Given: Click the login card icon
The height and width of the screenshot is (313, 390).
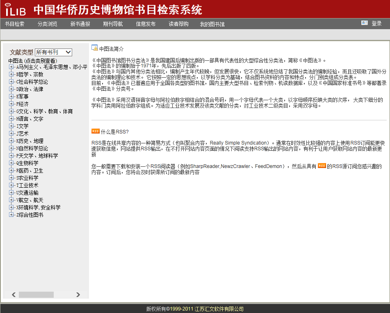Looking at the screenshot, I should (x=364, y=23).
